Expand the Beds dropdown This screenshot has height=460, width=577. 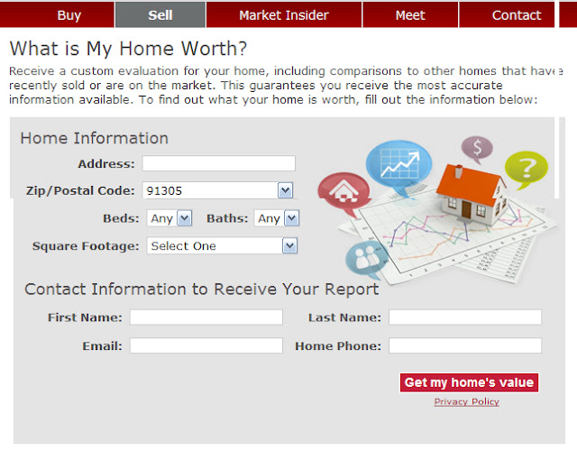tap(169, 218)
